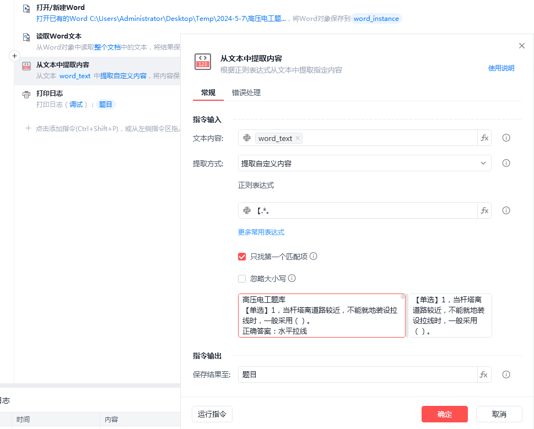
Task: Click the fx icon beside regex expression field
Action: point(484,210)
